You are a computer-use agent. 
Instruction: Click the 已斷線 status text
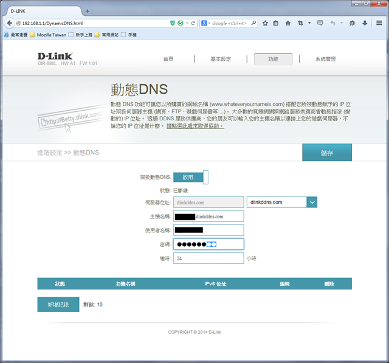(x=181, y=190)
